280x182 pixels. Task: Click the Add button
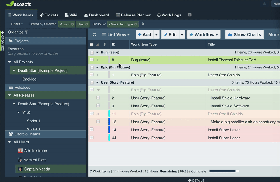tap(145, 35)
